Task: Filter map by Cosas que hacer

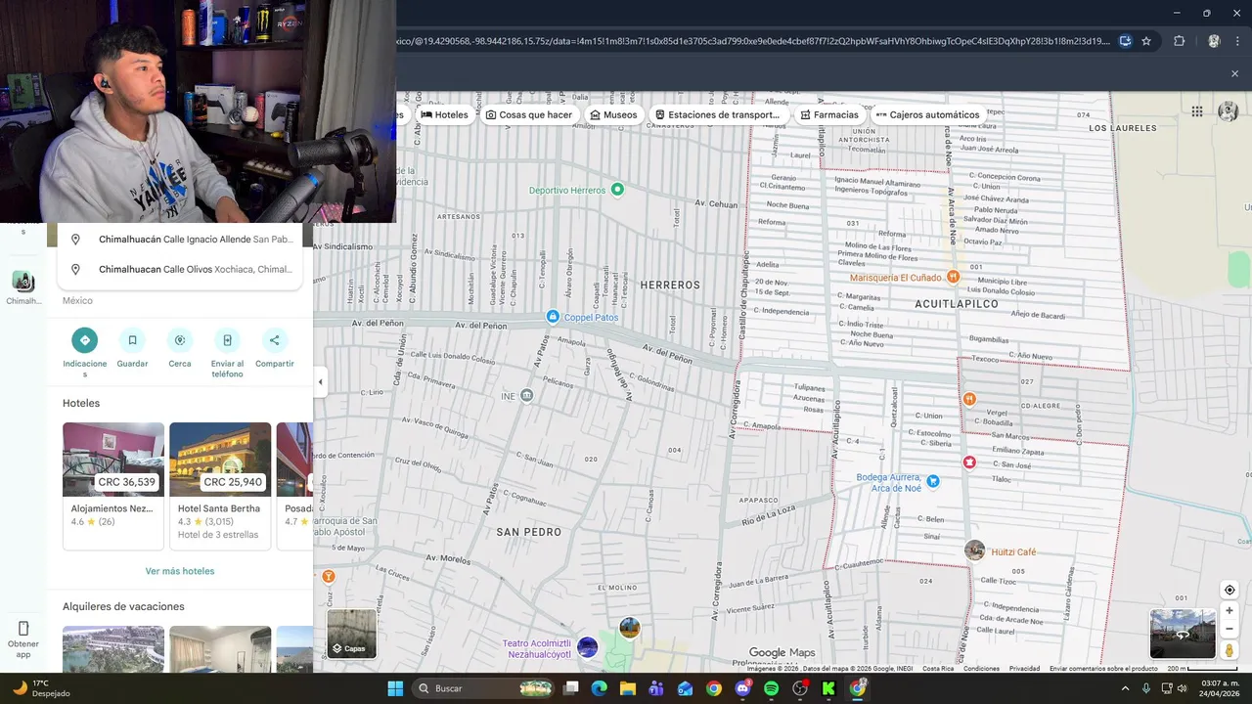Action: [x=529, y=114]
